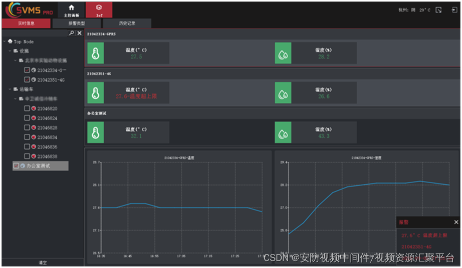Click the 运输车 group folder icon
This screenshot has height=268, width=462.
(16, 89)
